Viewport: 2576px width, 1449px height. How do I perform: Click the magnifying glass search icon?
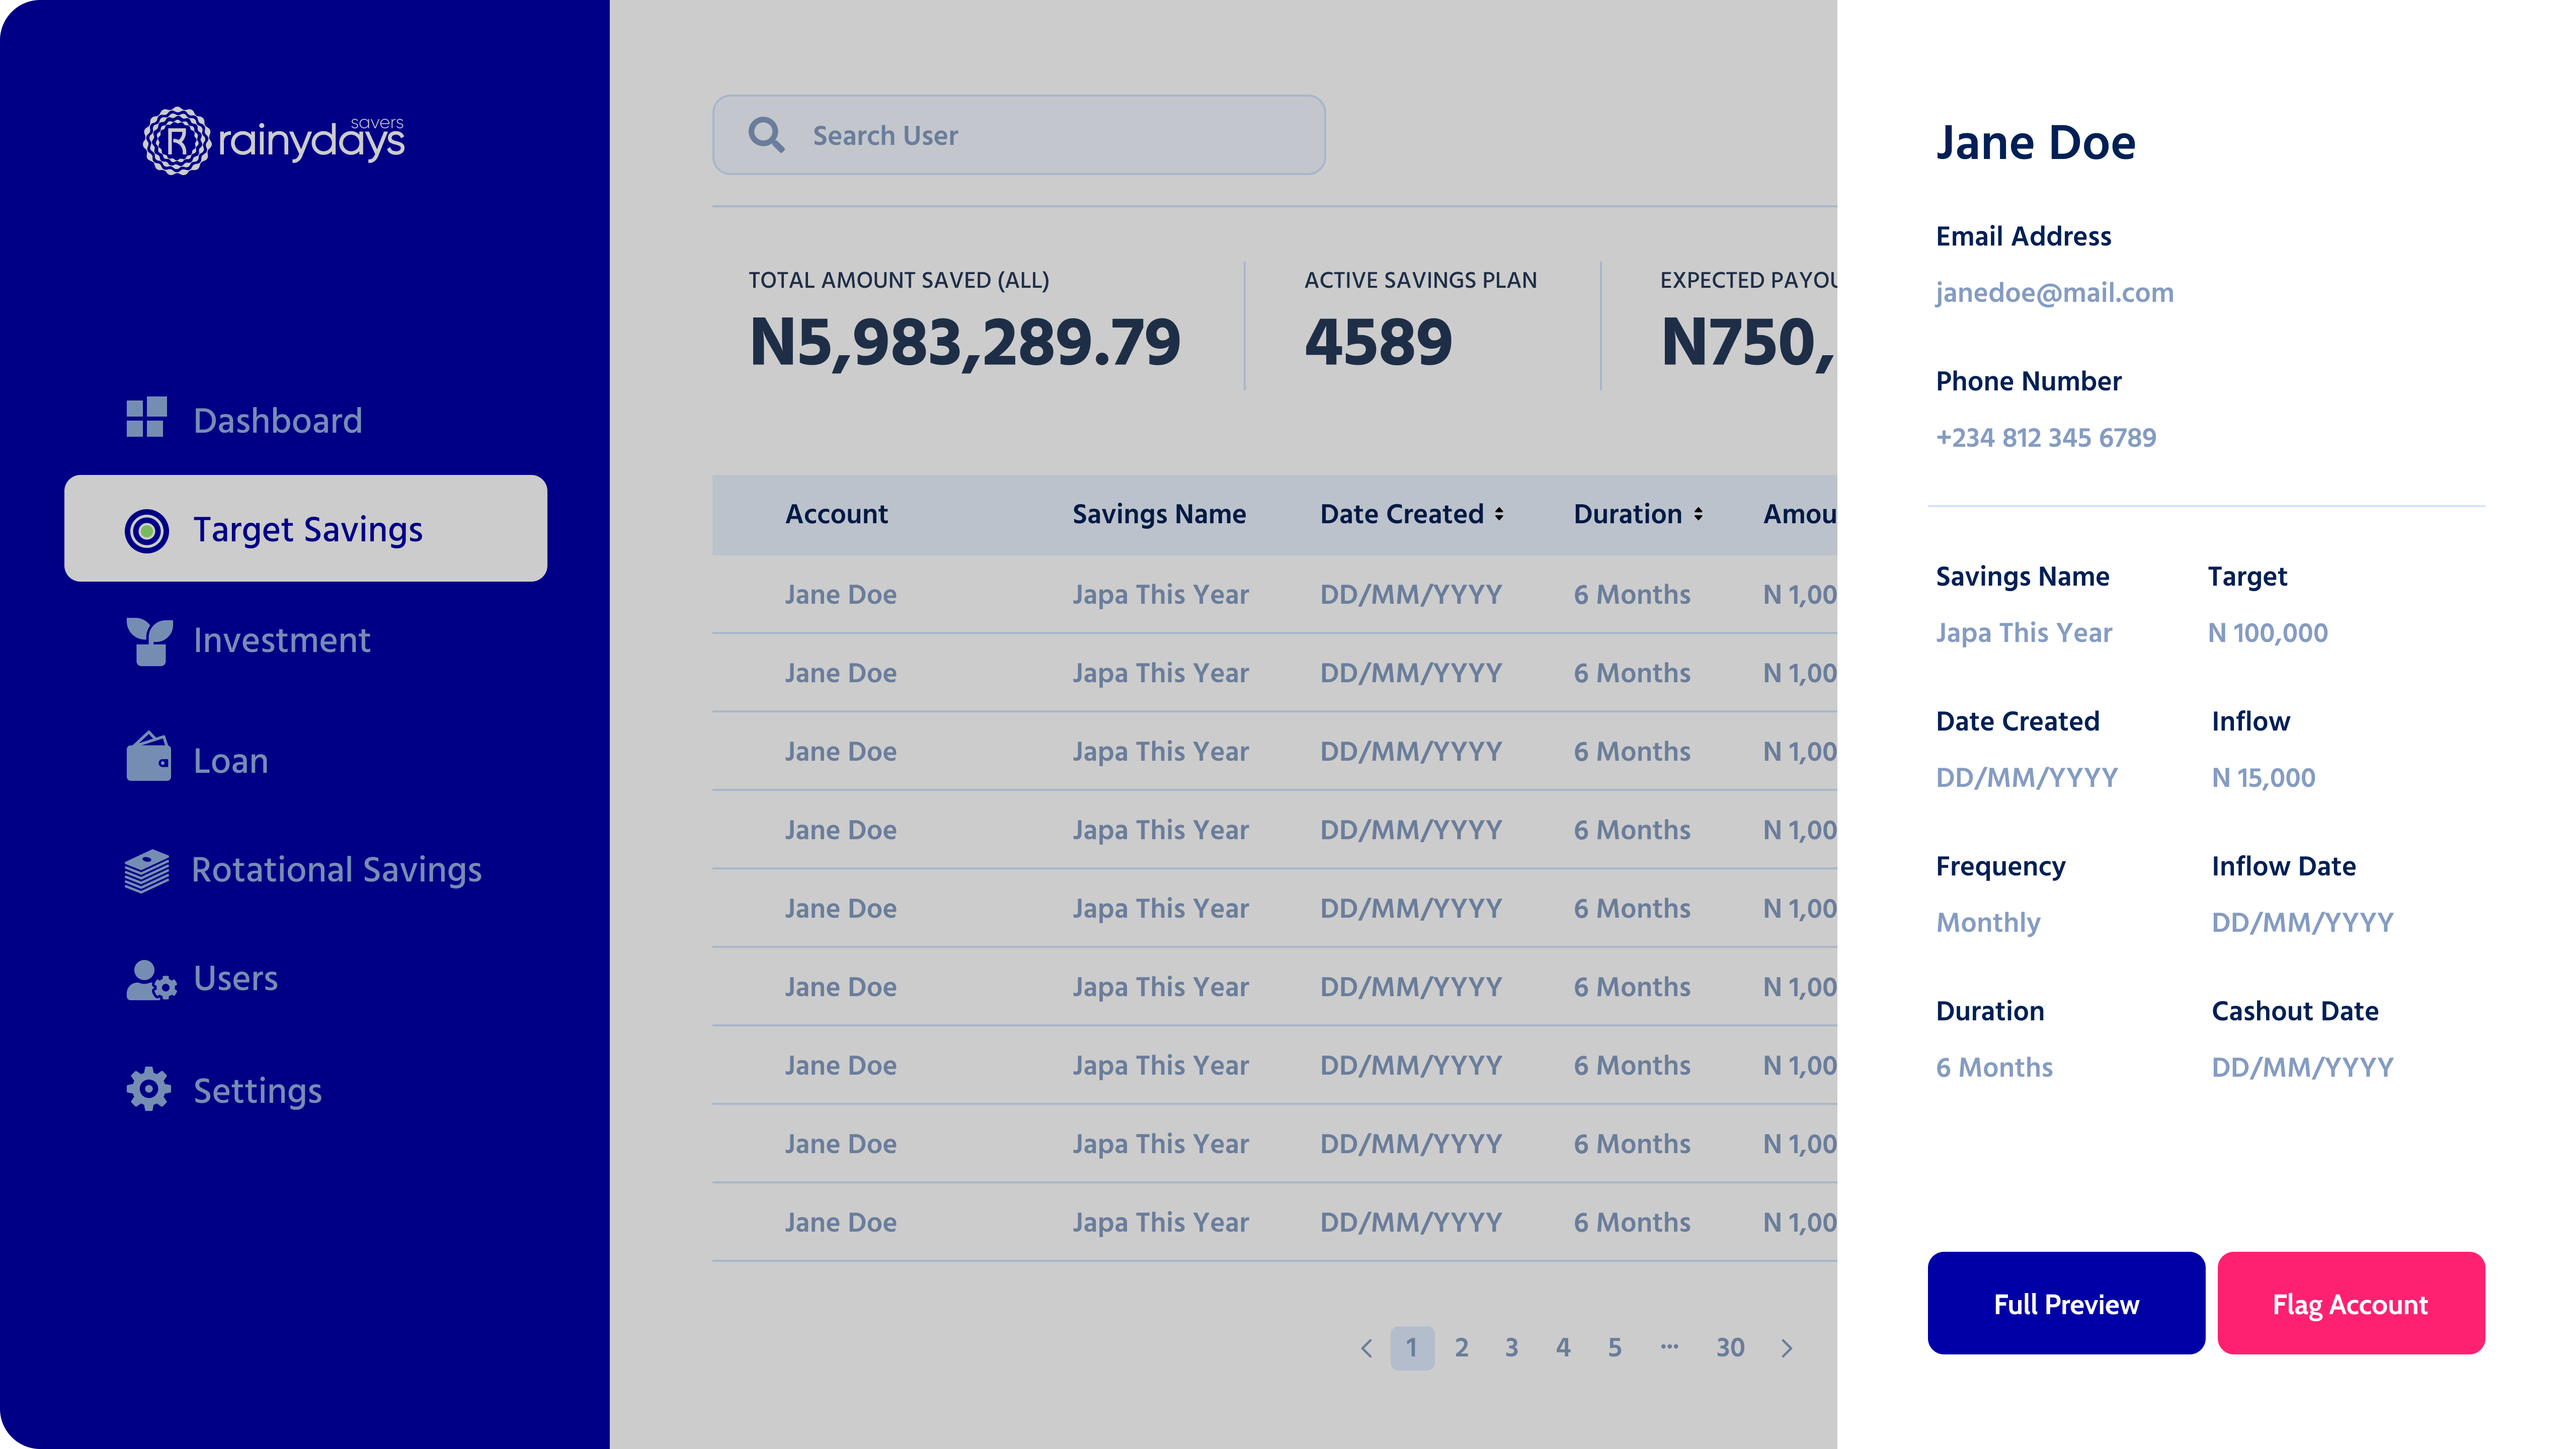767,135
